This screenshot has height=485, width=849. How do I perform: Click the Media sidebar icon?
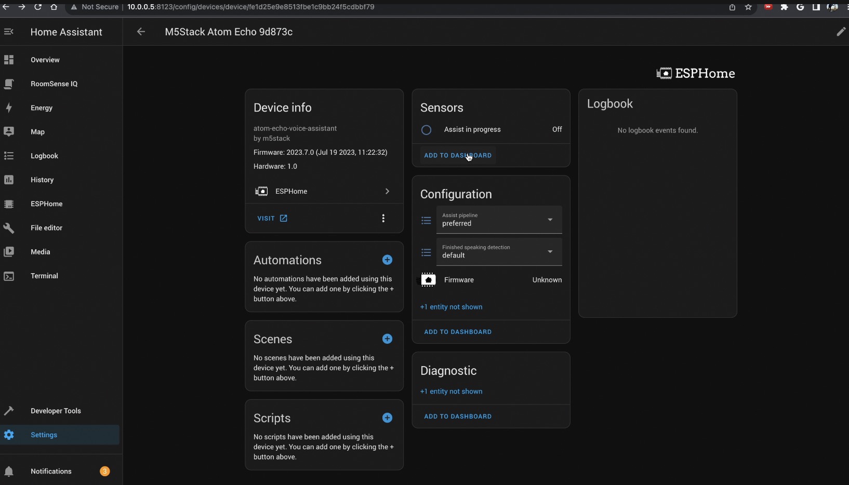(9, 252)
